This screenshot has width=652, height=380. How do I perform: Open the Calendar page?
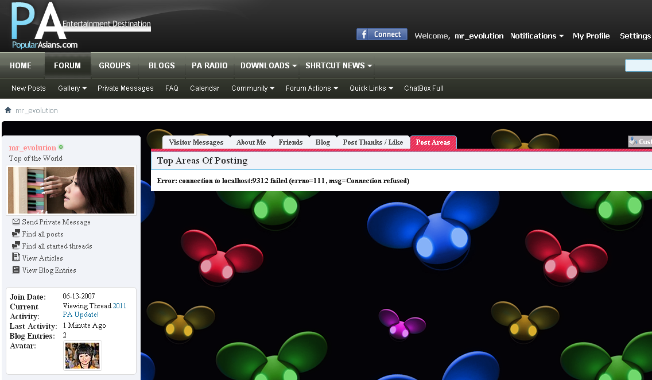[x=204, y=88]
